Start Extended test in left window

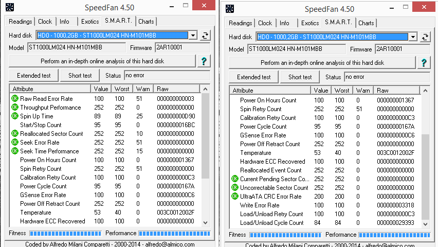click(34, 76)
